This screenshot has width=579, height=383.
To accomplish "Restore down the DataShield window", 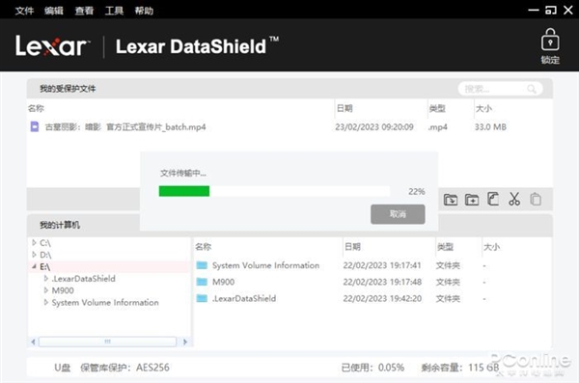I will coord(551,11).
